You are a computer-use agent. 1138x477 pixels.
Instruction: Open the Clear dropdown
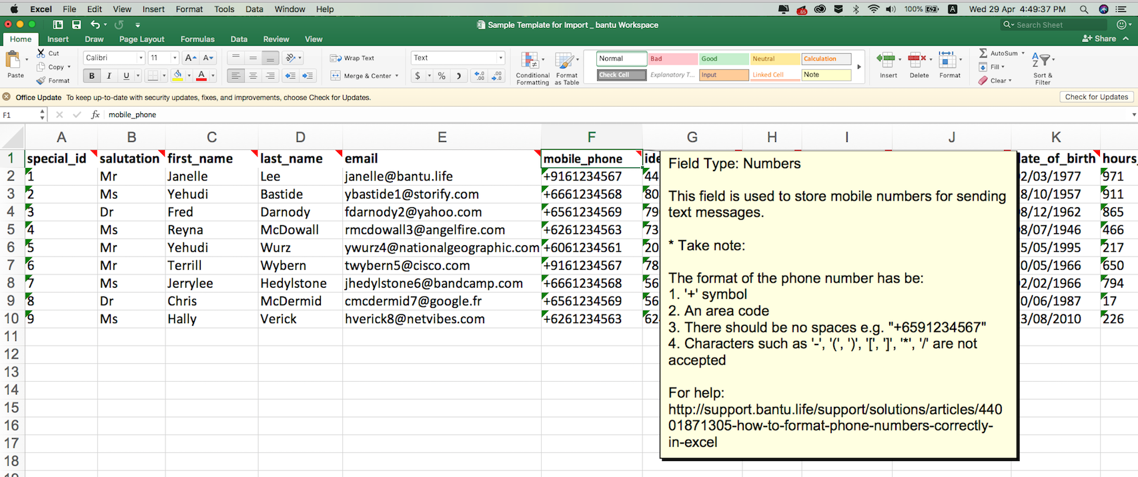coord(1010,81)
